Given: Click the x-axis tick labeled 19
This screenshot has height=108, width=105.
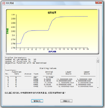Looking at the screenshot, I should point(88,49).
